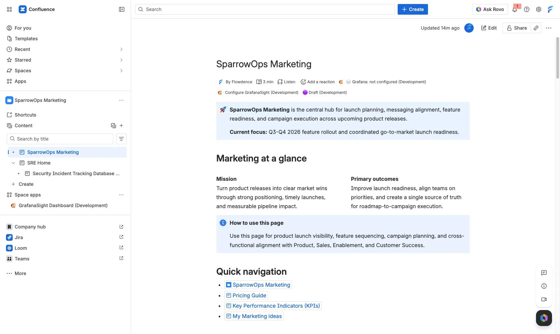Image resolution: width=560 pixels, height=334 pixels.
Task: Open the Jira external link icon
Action: pyautogui.click(x=121, y=237)
